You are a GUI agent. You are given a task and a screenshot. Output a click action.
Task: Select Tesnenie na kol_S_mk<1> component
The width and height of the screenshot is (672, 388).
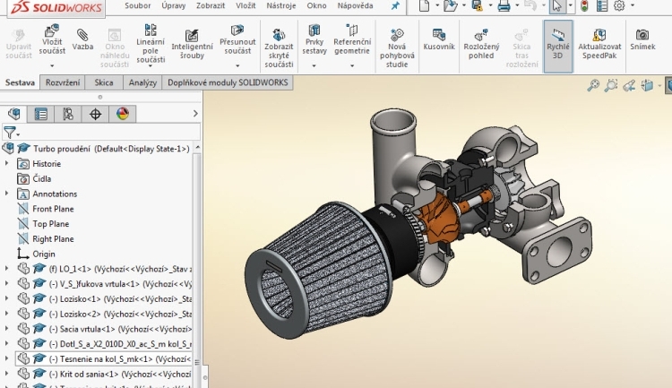tap(103, 358)
